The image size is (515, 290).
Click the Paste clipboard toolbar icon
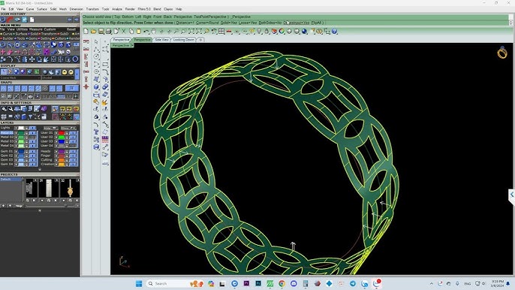point(139,32)
